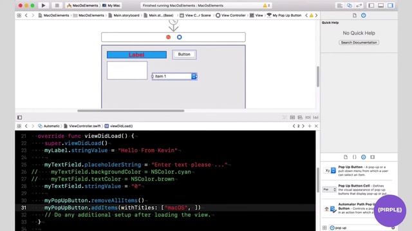Select the MacOsElements scheme in toolbar
Viewport: 412px width, 231px height.
pyautogui.click(x=82, y=6)
